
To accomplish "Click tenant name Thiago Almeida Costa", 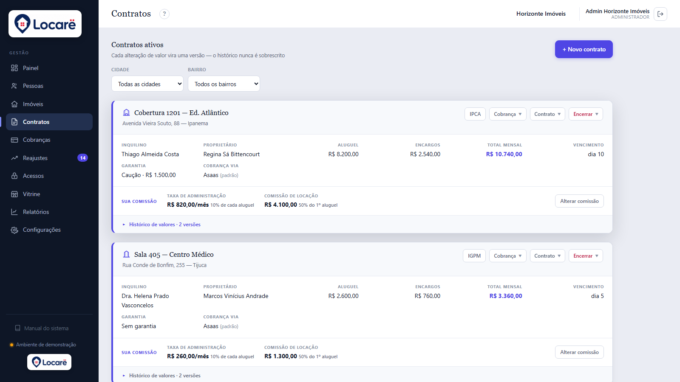I will (x=150, y=154).
